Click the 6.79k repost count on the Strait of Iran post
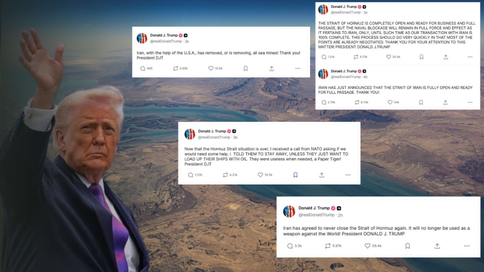Viewport: 484px width, 272px height. [364, 102]
